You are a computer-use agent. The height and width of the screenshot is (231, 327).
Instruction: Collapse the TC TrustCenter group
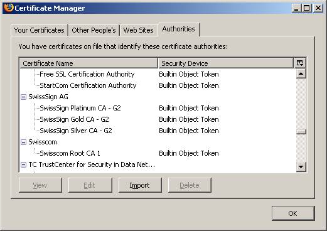(x=23, y=164)
